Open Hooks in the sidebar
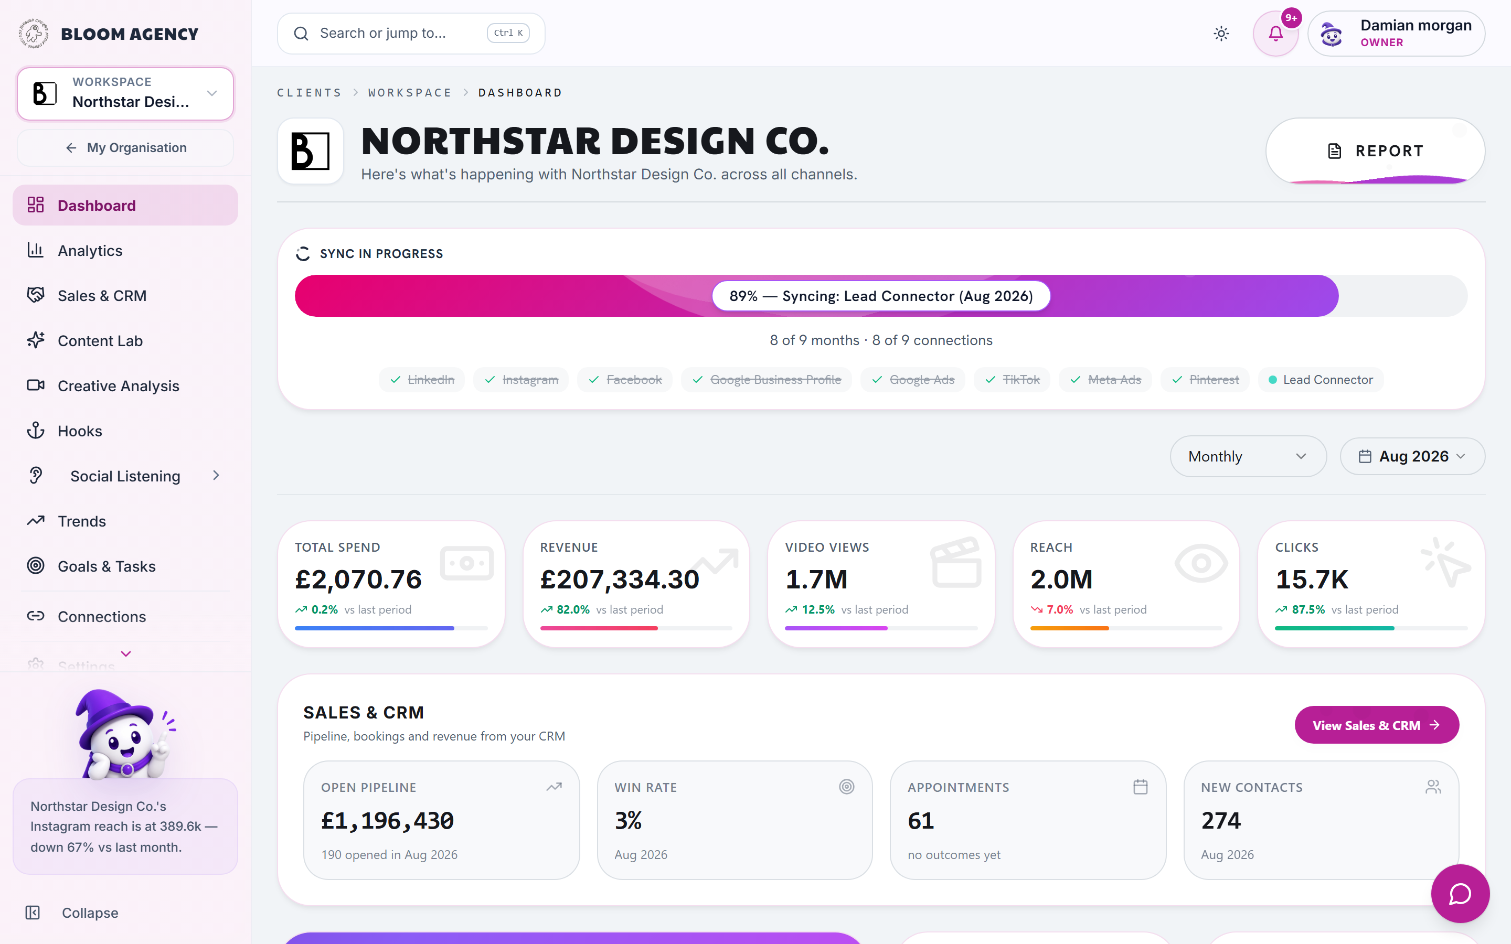This screenshot has width=1511, height=944. click(125, 432)
